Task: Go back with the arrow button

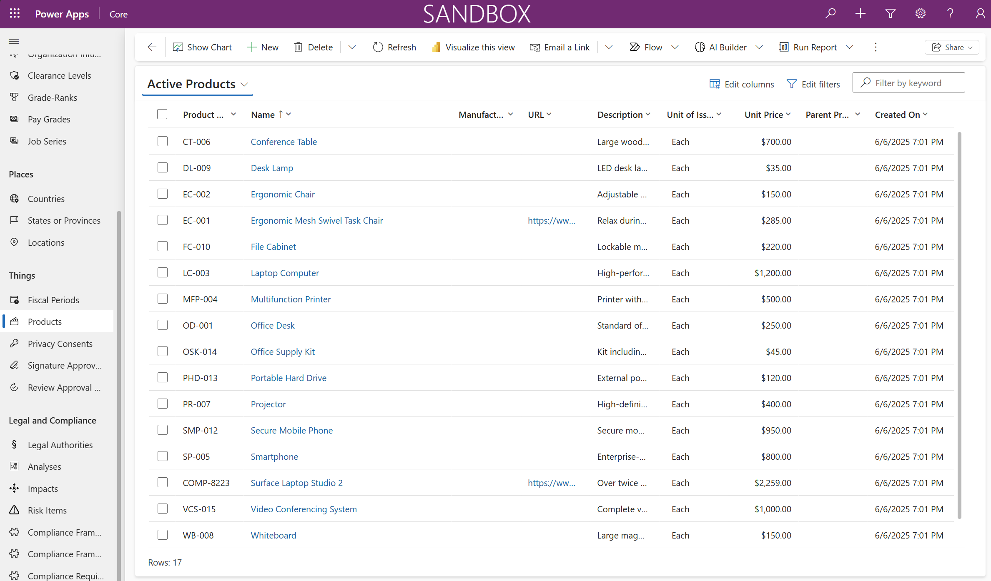Action: (152, 47)
